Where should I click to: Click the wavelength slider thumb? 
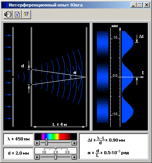pos(47,143)
